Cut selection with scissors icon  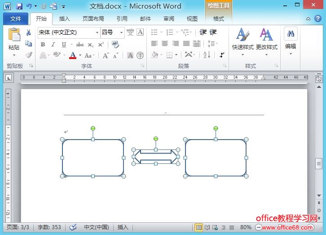point(29,32)
